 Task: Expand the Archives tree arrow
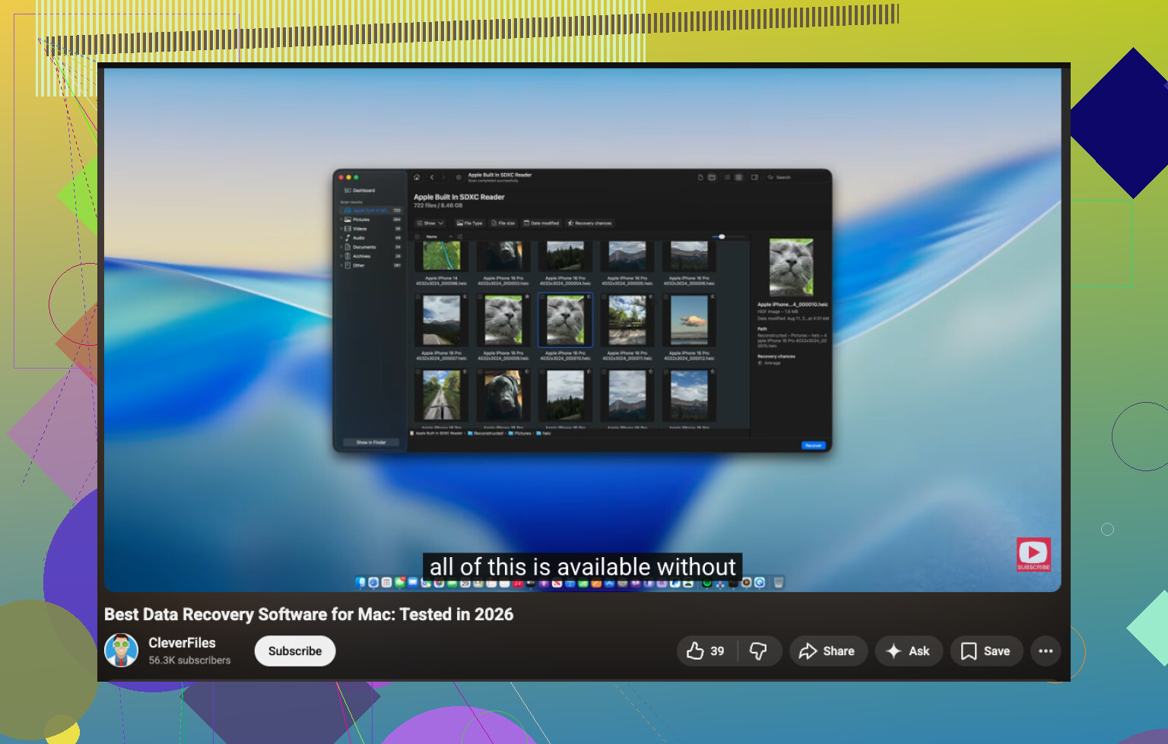tap(341, 256)
